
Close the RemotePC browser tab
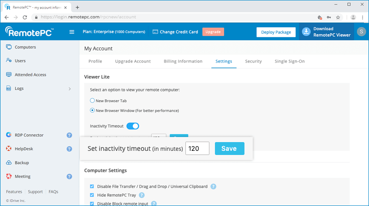(65, 7)
